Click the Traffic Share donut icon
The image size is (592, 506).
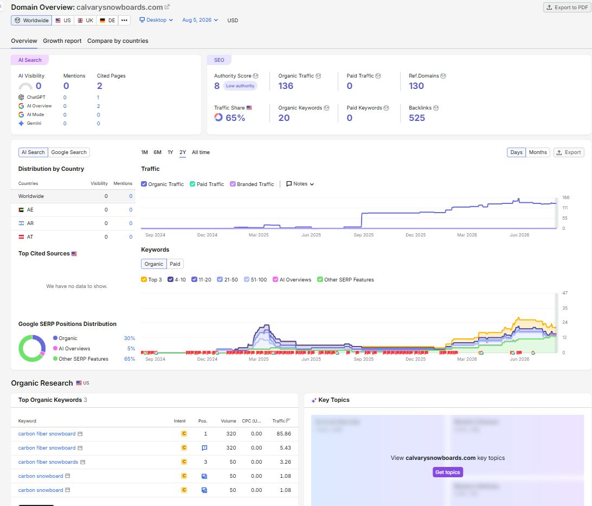[218, 118]
